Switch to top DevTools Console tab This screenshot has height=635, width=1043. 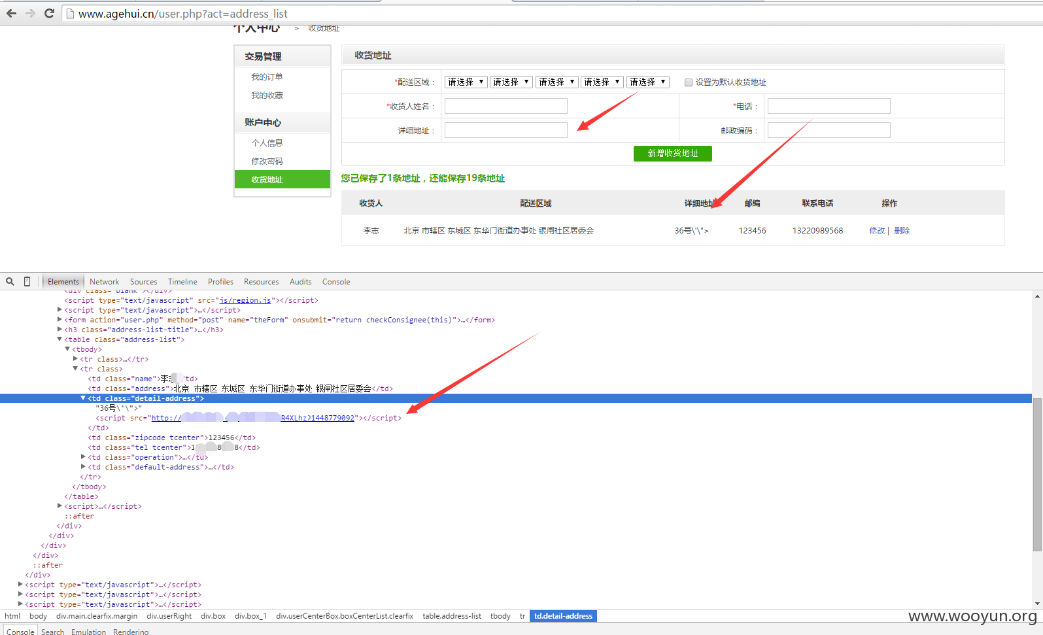click(336, 282)
